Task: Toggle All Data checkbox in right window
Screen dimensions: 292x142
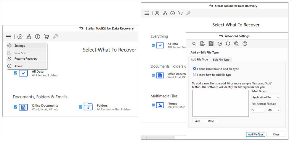Action: [153, 45]
